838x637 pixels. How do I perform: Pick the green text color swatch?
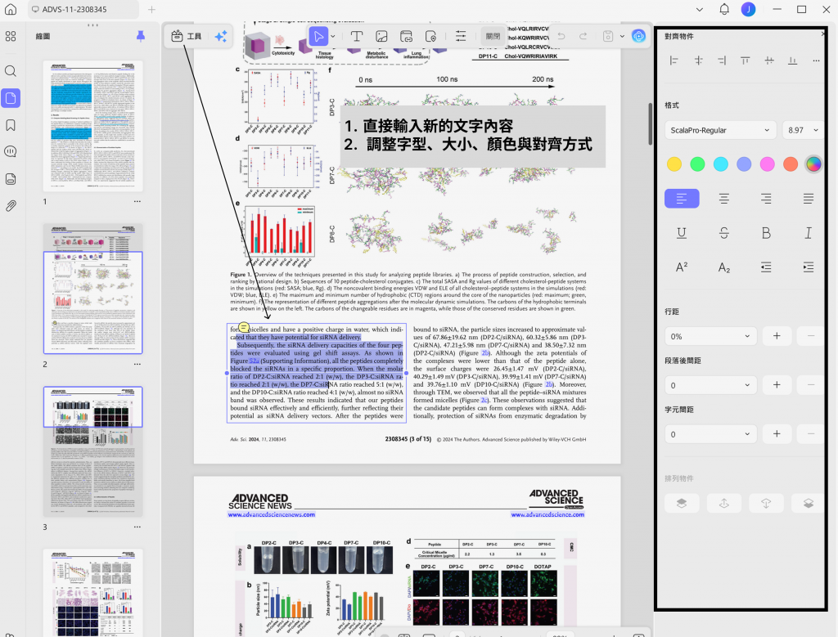tap(697, 164)
